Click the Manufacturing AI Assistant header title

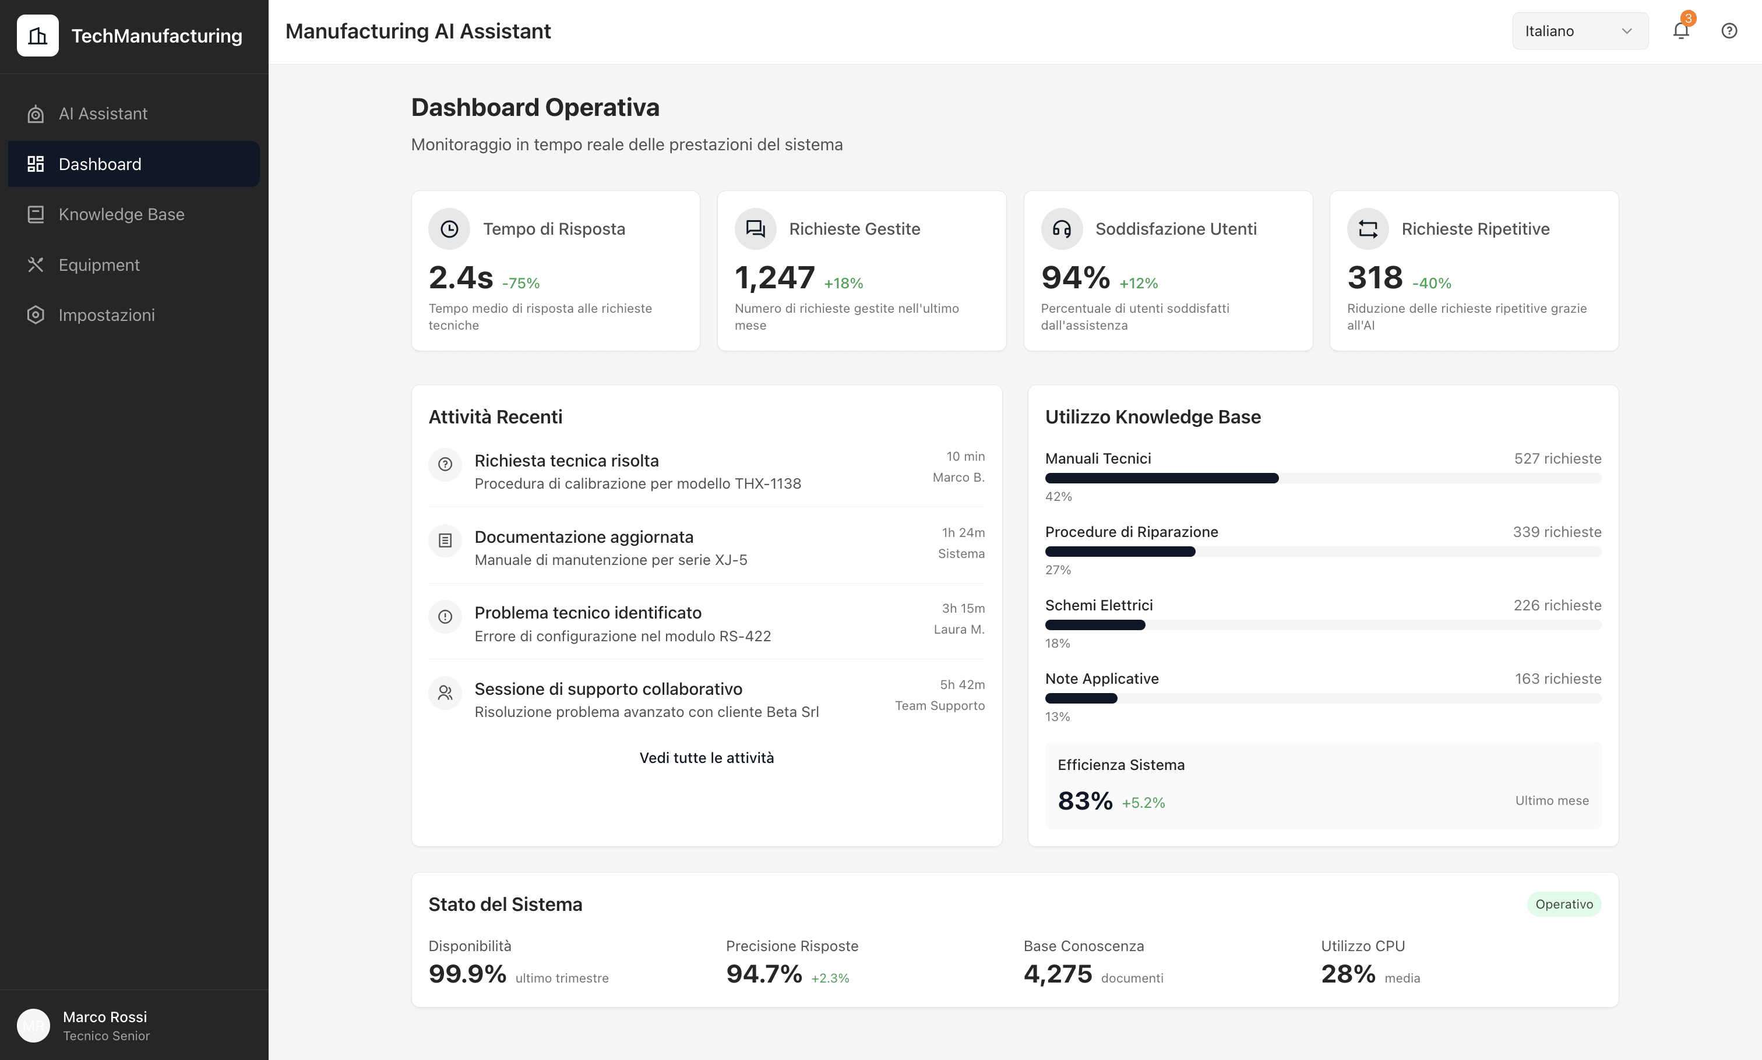pyautogui.click(x=418, y=31)
